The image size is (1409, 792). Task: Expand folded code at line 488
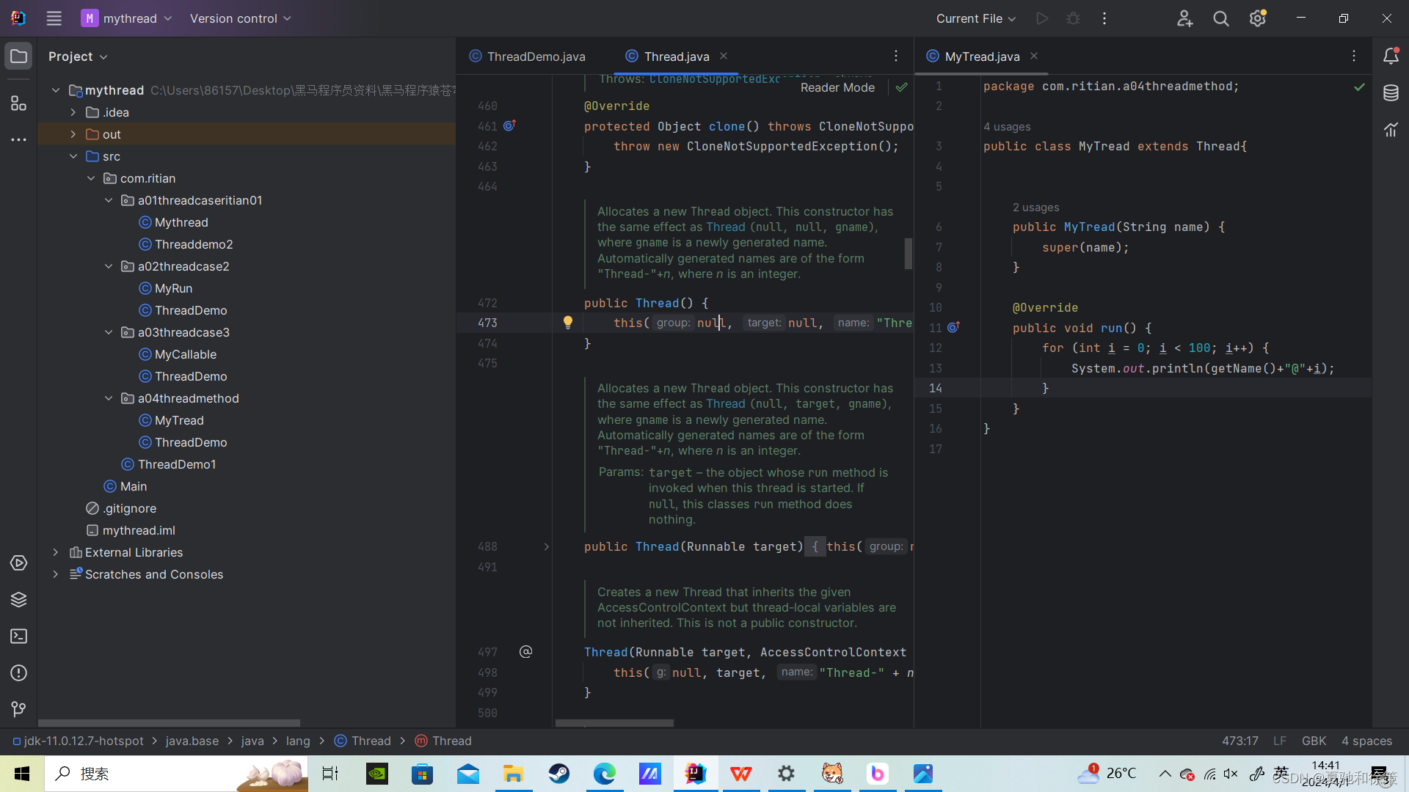tap(546, 546)
